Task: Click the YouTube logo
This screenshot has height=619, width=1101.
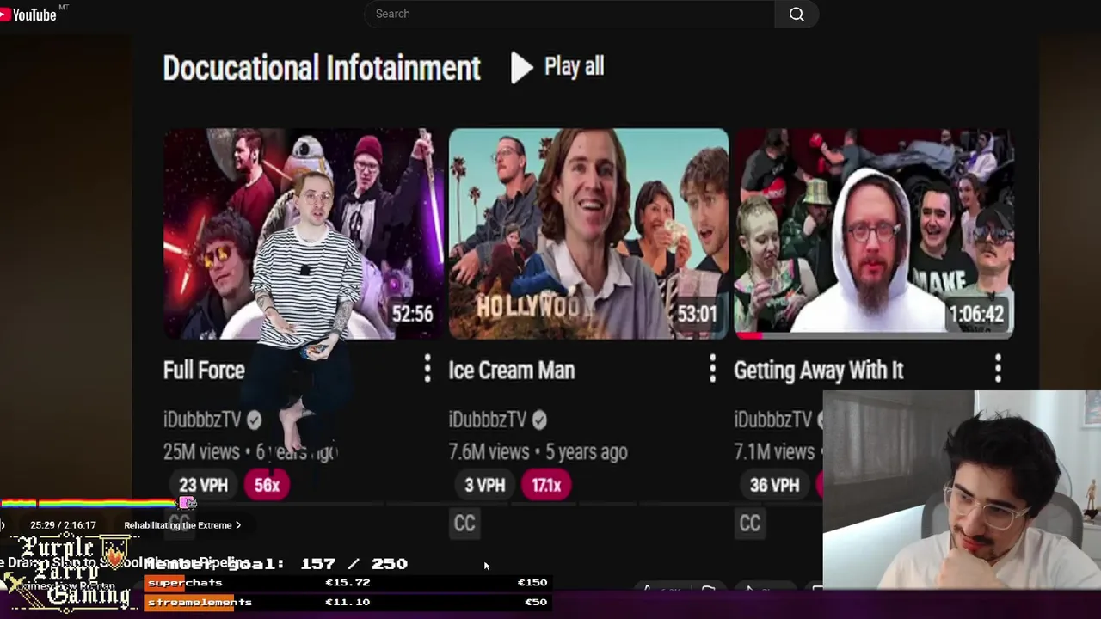Action: [x=28, y=14]
